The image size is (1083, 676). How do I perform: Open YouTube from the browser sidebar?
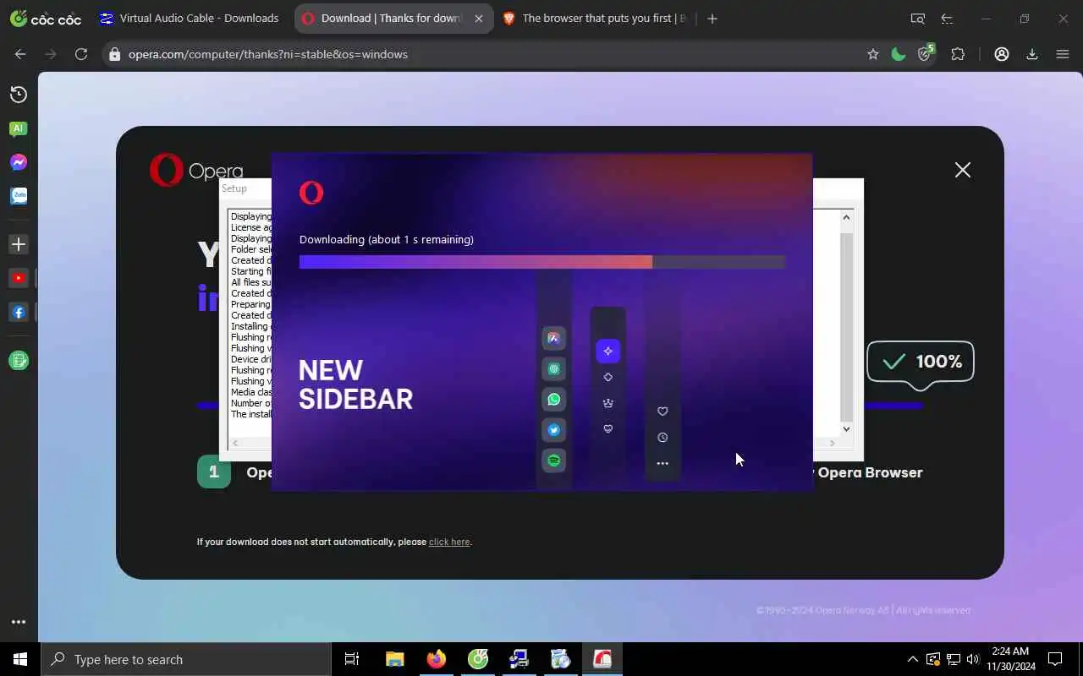(19, 278)
